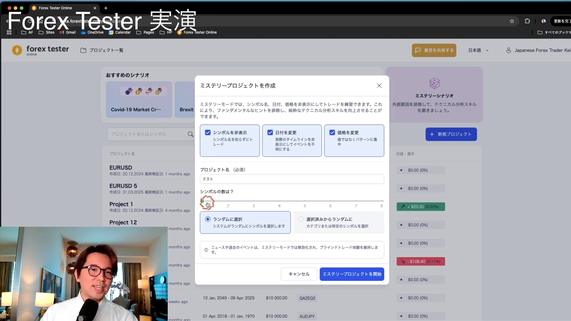Open the Gmail bookmark
571x321 pixels.
pyautogui.click(x=67, y=33)
